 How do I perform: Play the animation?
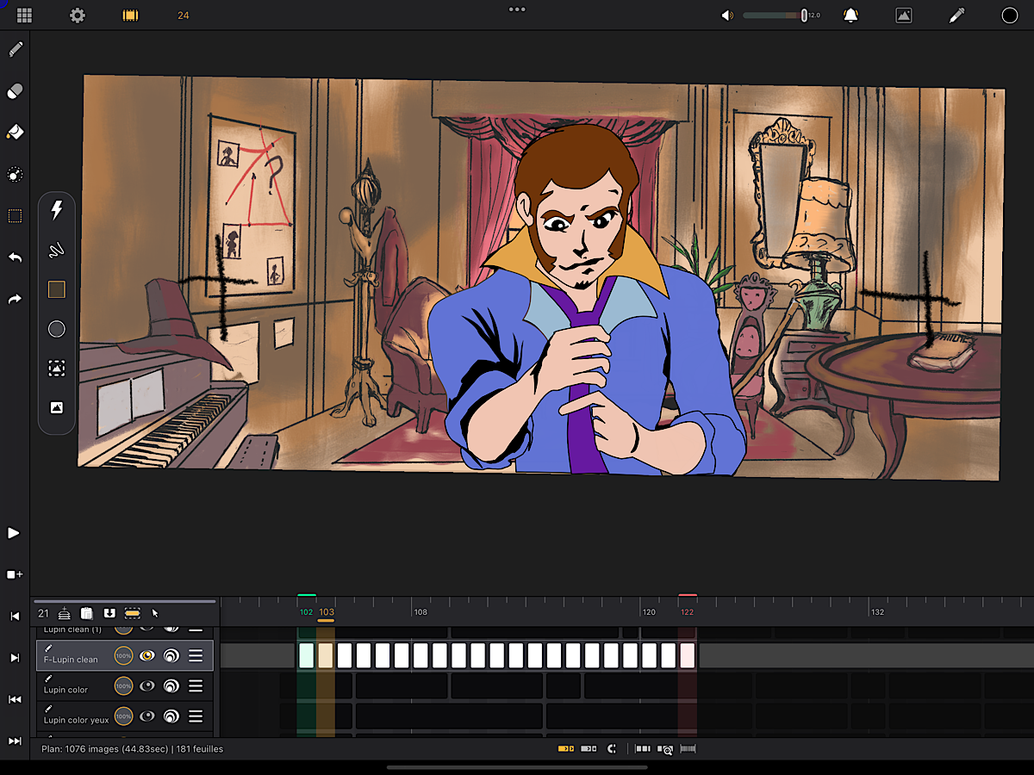pyautogui.click(x=14, y=533)
